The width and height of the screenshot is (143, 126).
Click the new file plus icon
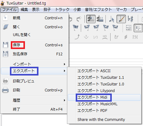click(5, 18)
